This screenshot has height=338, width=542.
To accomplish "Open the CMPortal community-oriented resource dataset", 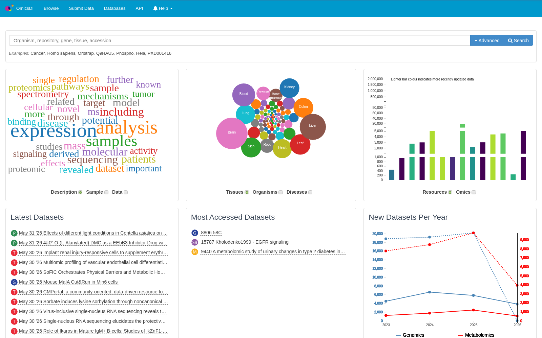I will (x=93, y=292).
